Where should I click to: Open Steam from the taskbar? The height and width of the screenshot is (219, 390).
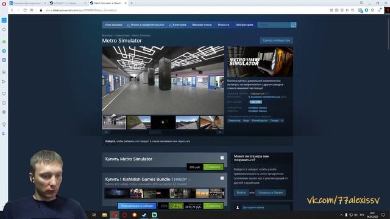tap(144, 215)
